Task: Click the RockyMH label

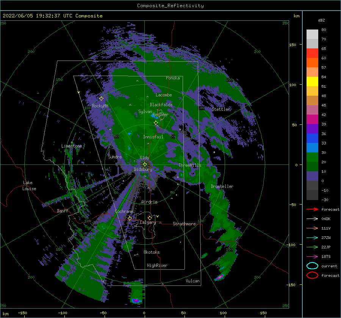Action: (100, 106)
